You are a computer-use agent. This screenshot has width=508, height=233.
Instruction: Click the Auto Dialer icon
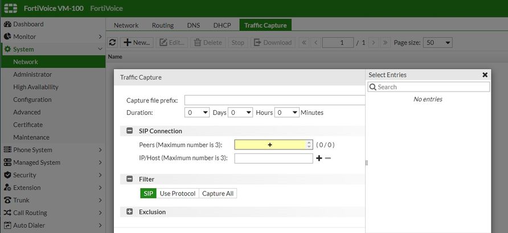[7, 225]
